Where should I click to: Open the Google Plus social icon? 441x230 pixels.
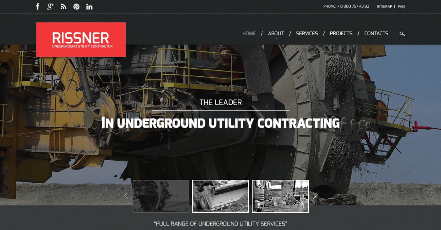point(51,7)
